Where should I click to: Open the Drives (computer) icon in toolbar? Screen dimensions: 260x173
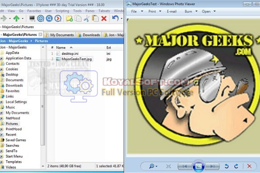[x=32, y=18]
